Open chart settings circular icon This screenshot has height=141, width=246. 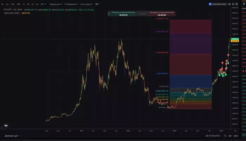point(233,4)
